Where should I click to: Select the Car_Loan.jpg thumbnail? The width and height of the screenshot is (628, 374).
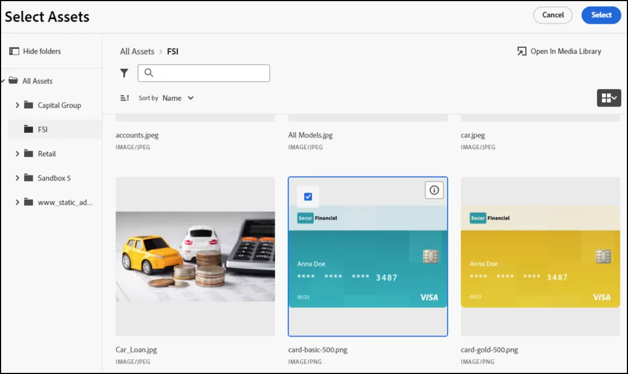click(195, 256)
